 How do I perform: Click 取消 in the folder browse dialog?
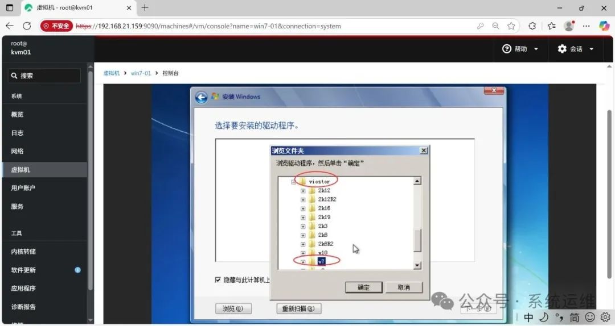(404, 287)
